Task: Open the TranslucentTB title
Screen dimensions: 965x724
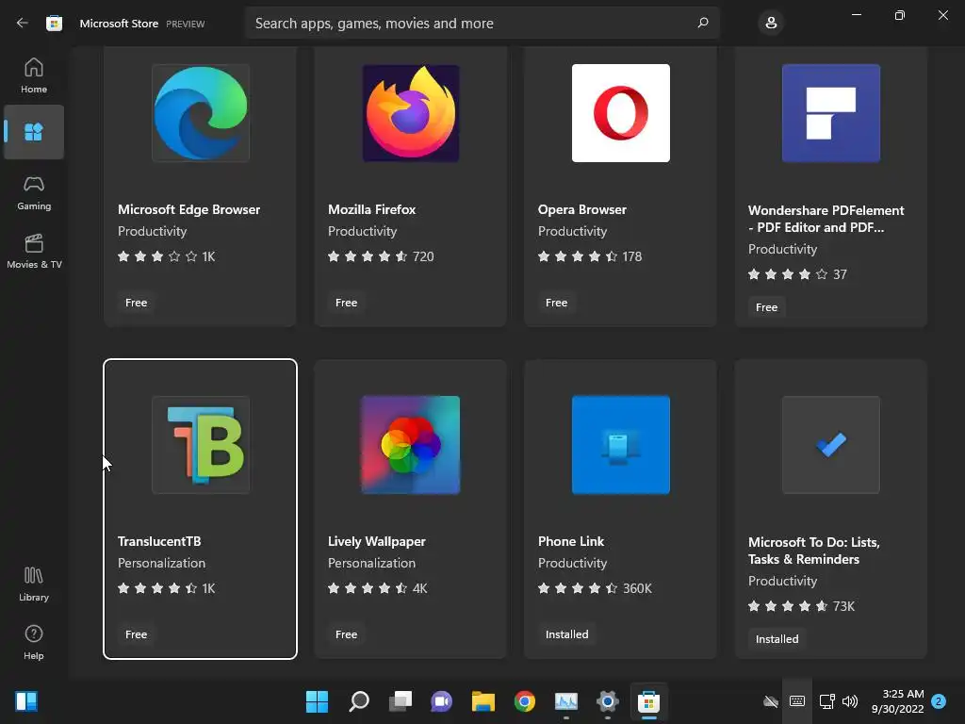Action: (x=159, y=541)
